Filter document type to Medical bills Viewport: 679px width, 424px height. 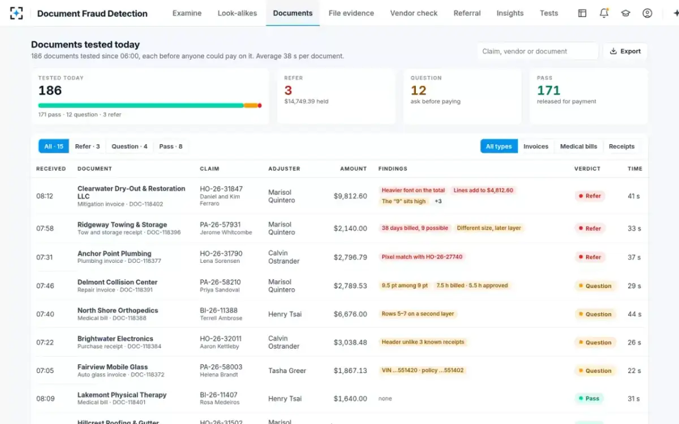(578, 146)
